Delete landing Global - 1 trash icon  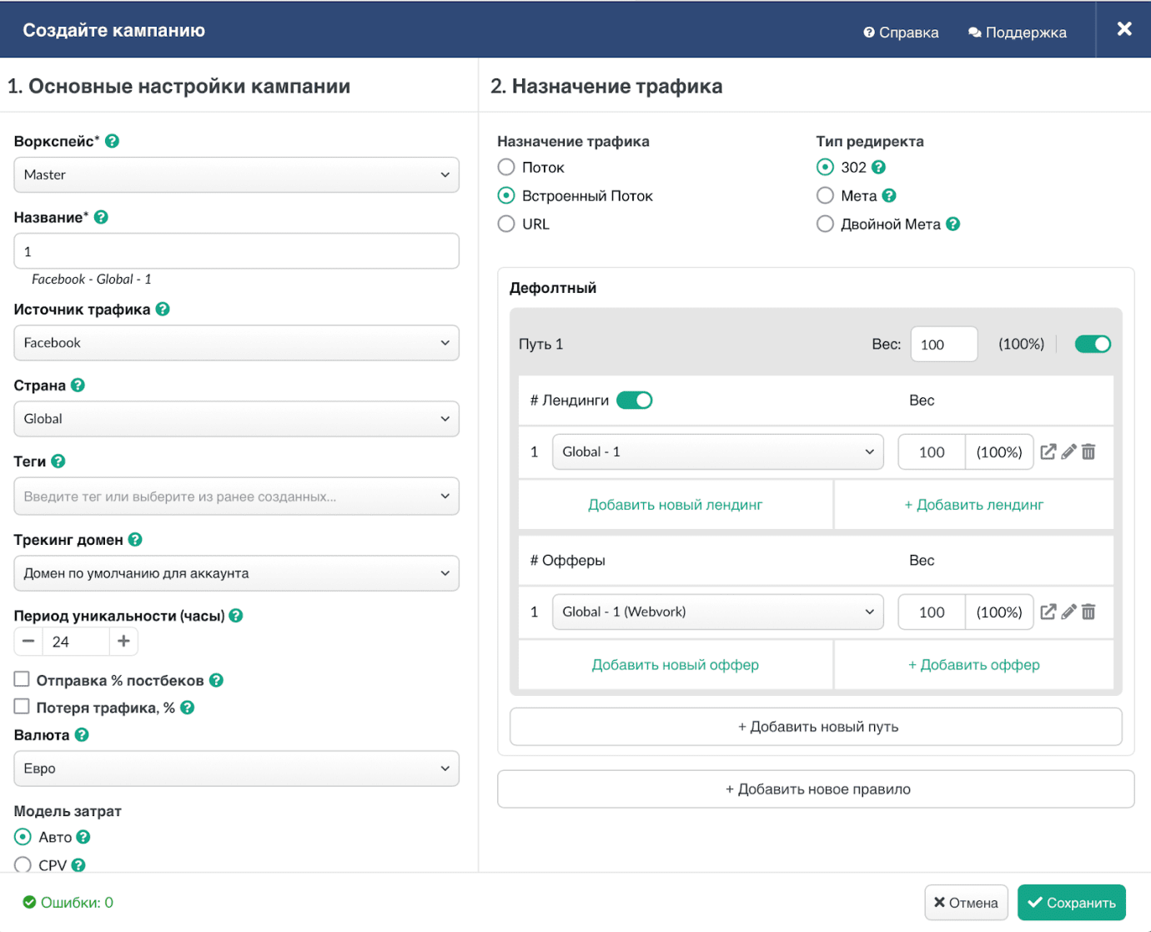pos(1088,451)
